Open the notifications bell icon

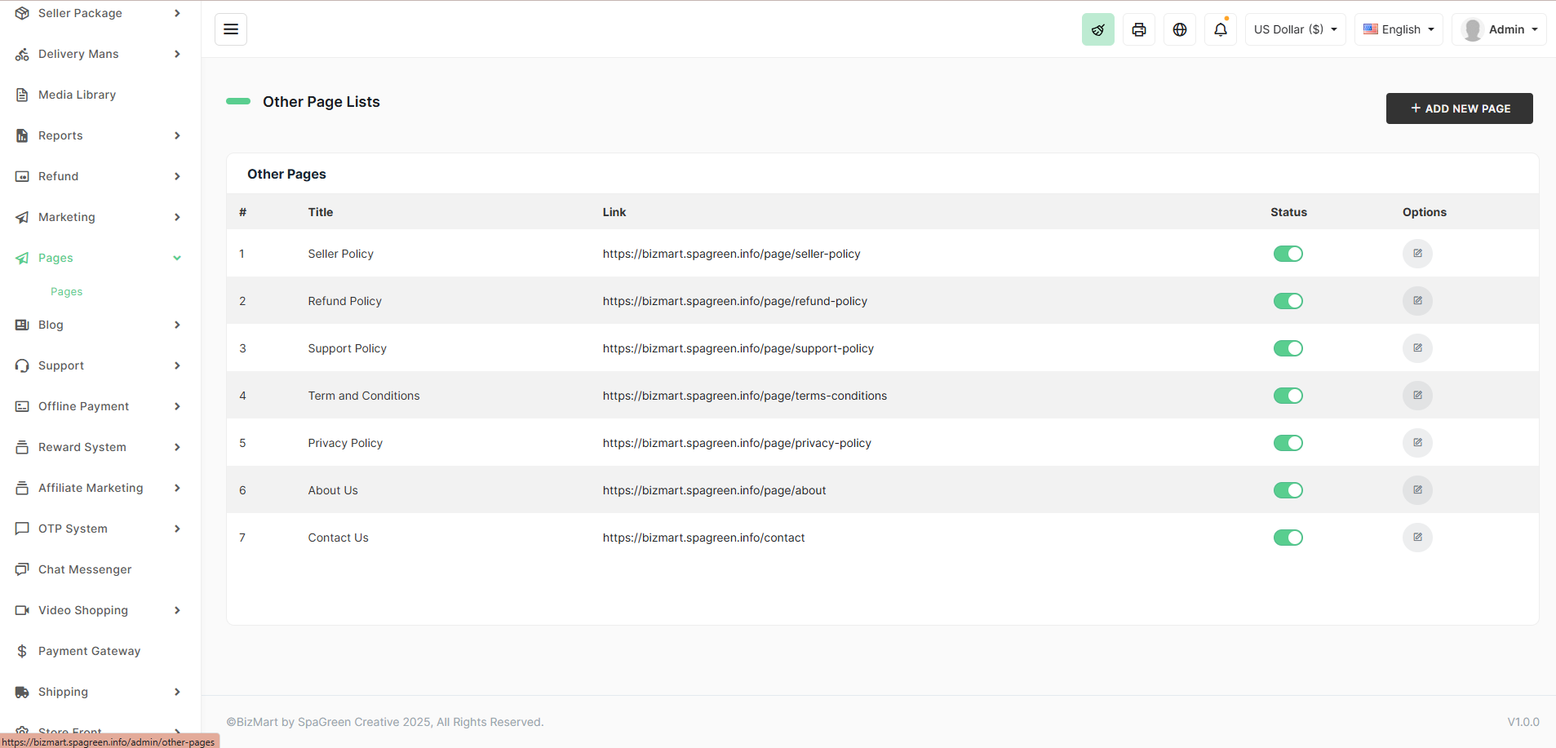1220,29
